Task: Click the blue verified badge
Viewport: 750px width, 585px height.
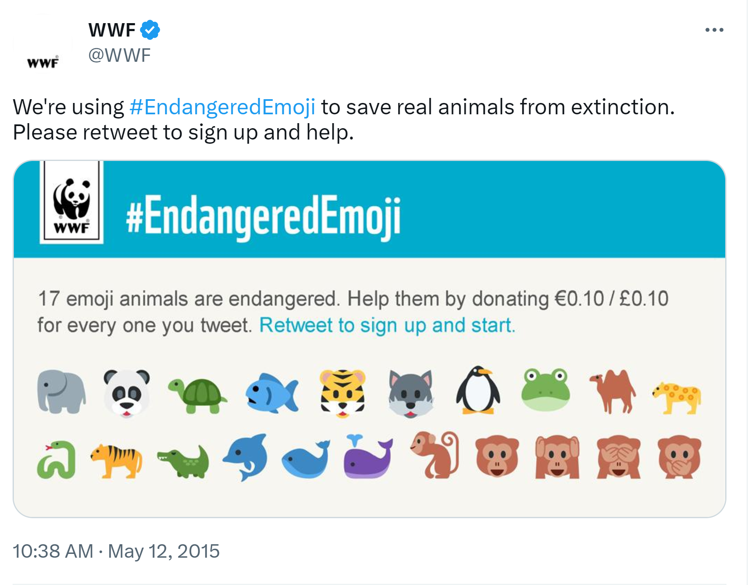Action: tap(150, 30)
